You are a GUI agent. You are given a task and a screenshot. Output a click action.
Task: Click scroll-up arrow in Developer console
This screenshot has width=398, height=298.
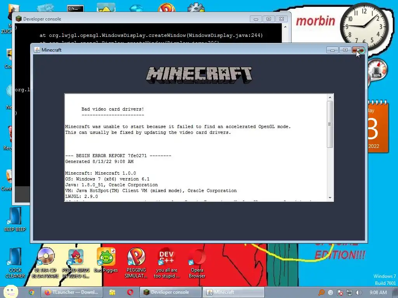pos(285,27)
